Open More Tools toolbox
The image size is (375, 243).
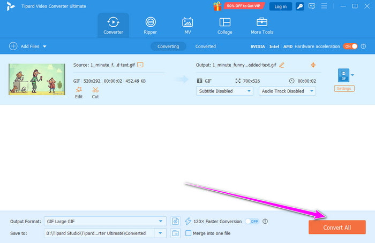click(x=262, y=25)
